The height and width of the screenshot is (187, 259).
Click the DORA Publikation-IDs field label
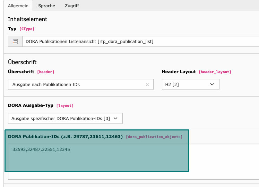66,137
